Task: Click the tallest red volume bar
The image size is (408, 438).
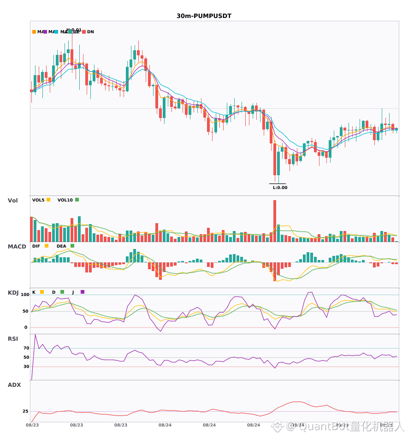Action: pyautogui.click(x=275, y=221)
